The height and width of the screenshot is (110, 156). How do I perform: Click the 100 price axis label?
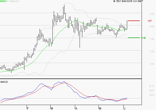[x=152, y=64]
